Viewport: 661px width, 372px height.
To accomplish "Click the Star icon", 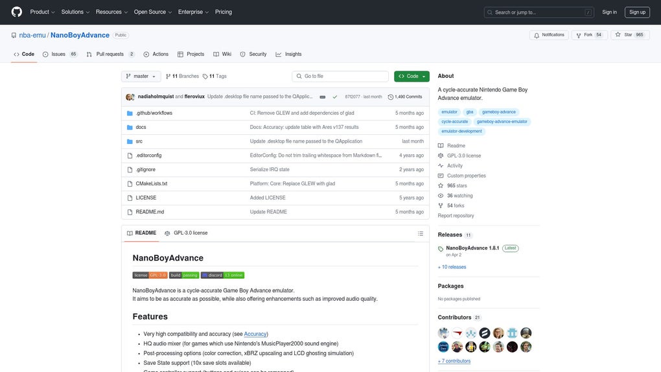I will (x=618, y=35).
